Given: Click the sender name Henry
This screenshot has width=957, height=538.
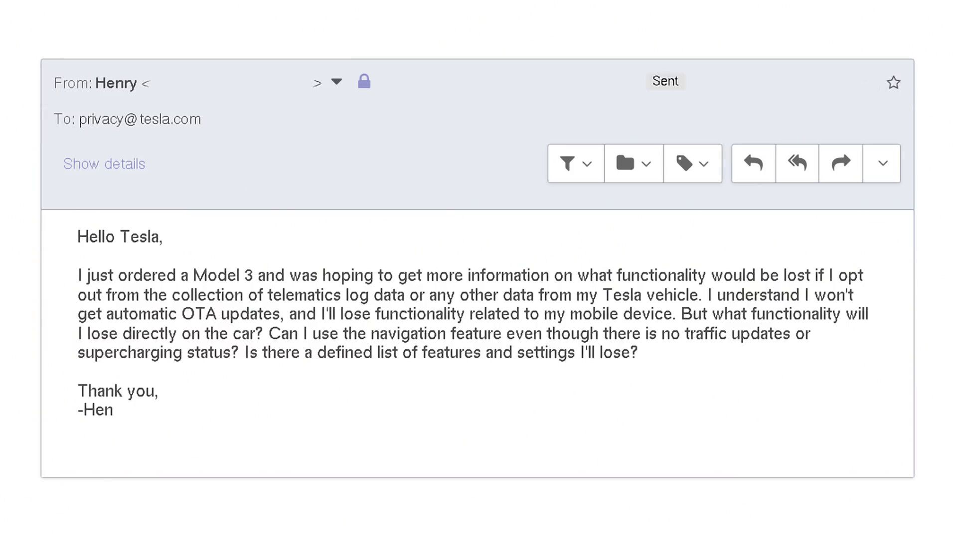Looking at the screenshot, I should coord(116,83).
